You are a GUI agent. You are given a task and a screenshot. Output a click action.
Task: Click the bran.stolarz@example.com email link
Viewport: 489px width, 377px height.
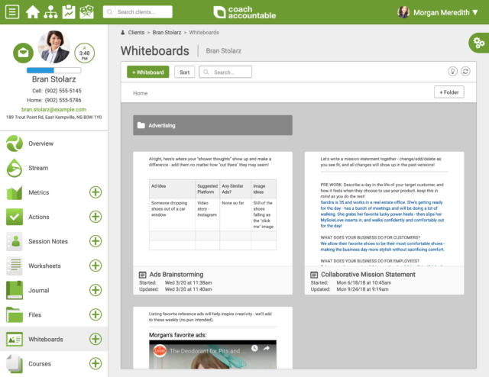(x=53, y=109)
